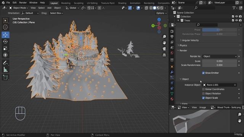Toggle the Show Emitter checkbox
Screen dimensions: 244x137
click(203, 73)
